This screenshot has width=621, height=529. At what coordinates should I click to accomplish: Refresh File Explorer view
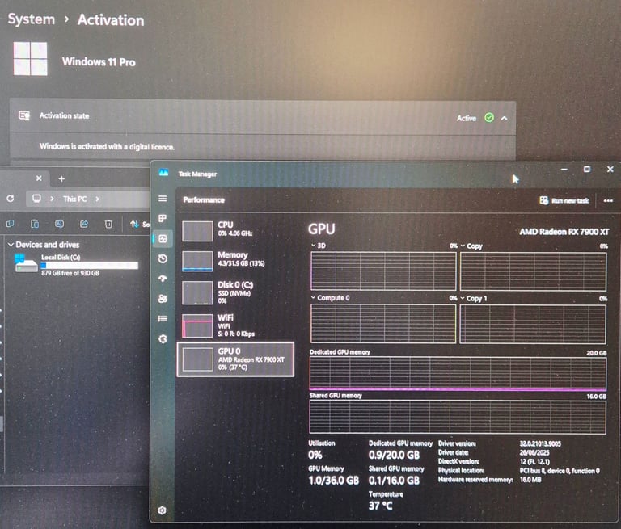pyautogui.click(x=11, y=199)
